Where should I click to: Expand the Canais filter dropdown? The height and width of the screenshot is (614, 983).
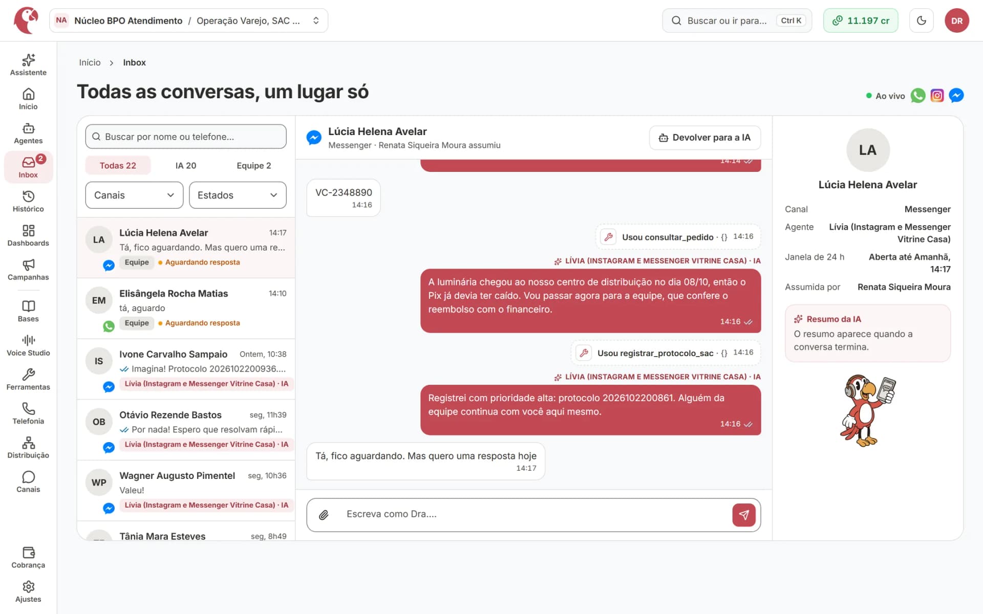pos(134,195)
